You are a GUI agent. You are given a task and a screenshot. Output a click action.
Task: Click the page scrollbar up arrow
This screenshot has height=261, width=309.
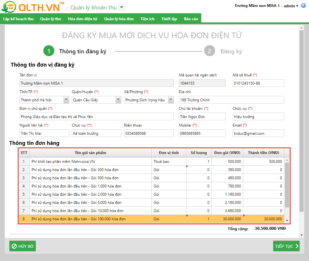click(x=301, y=28)
